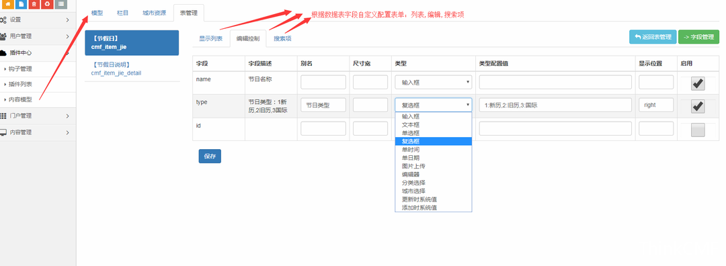
Task: Expand the 用户管理 sidebar chevron
Action: tap(68, 36)
